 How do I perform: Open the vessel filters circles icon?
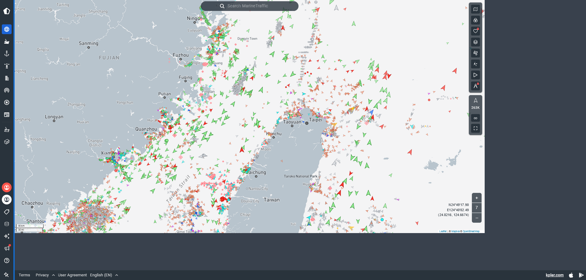(x=476, y=20)
